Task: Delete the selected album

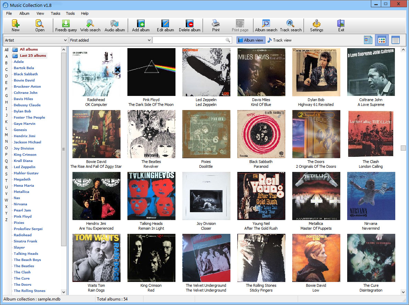Action: pyautogui.click(x=190, y=25)
